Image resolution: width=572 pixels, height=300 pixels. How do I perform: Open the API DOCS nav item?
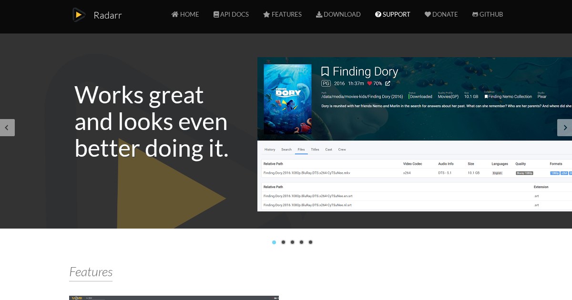click(231, 14)
